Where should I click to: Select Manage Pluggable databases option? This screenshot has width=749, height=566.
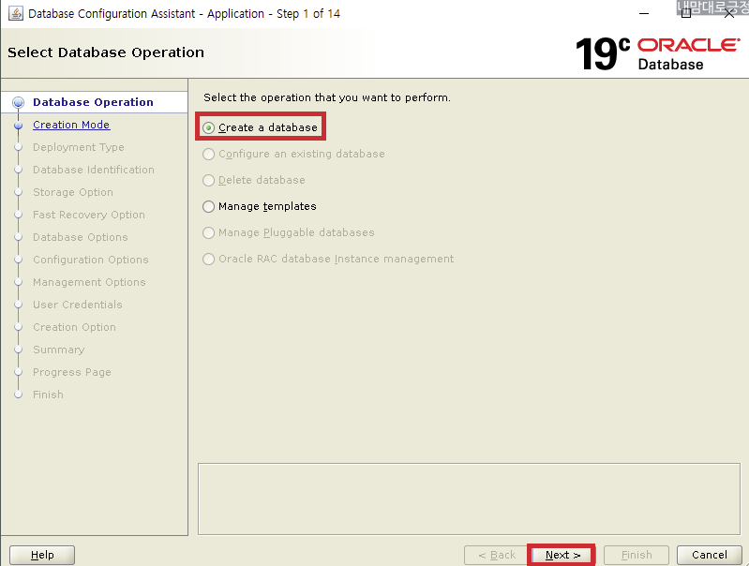pos(208,232)
